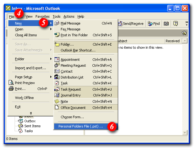
Task: Expand the File menu's hidden items chevron
Action: pos(30,113)
